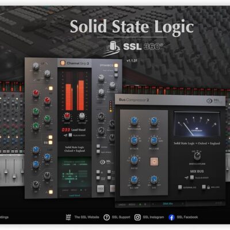230x230 pixels.
Task: Click the Mix knob on Bus Compressor 2
Action: [x=154, y=179]
